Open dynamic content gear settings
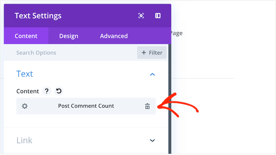 [25, 106]
